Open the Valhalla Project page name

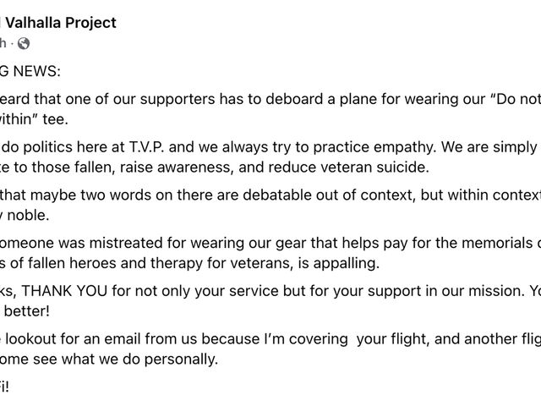click(61, 23)
